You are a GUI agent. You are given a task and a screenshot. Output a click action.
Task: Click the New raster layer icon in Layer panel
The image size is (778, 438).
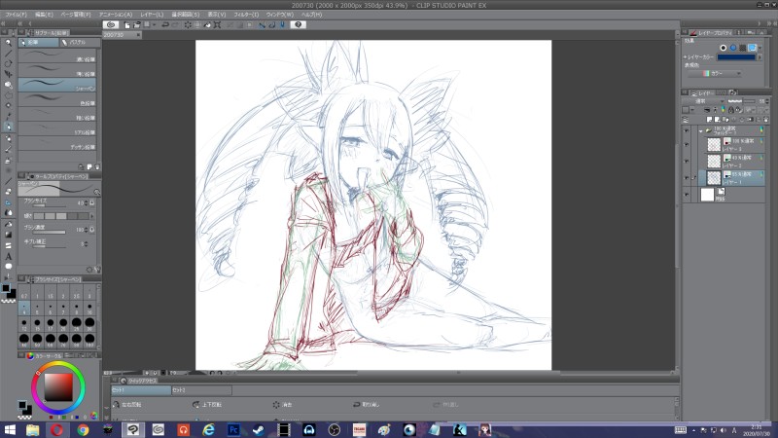tap(710, 120)
